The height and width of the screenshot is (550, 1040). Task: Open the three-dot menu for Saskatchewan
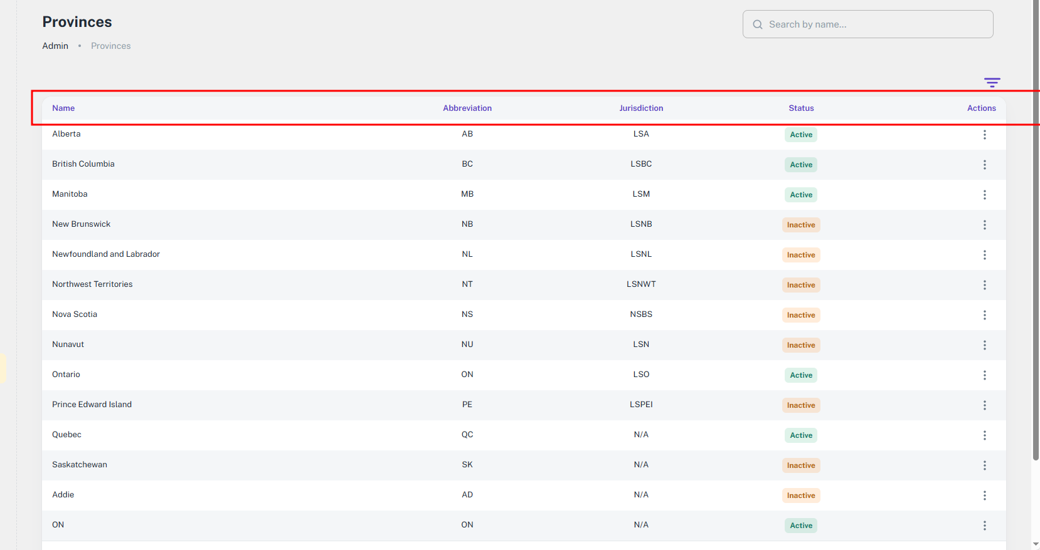pos(984,465)
